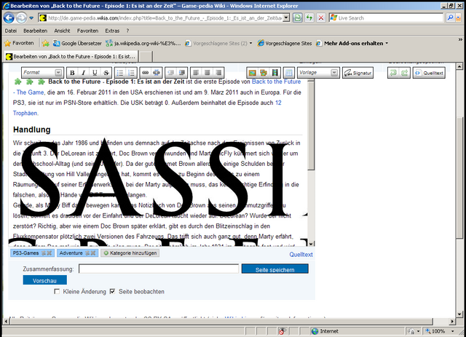
Task: Open the Ansicht menu
Action: pyautogui.click(x=62, y=31)
